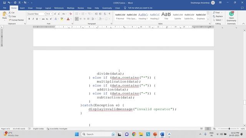Viewport: 246px width, 138px height.
Task: Expand the multilevel list dropdown
Action: (x=92, y=14)
